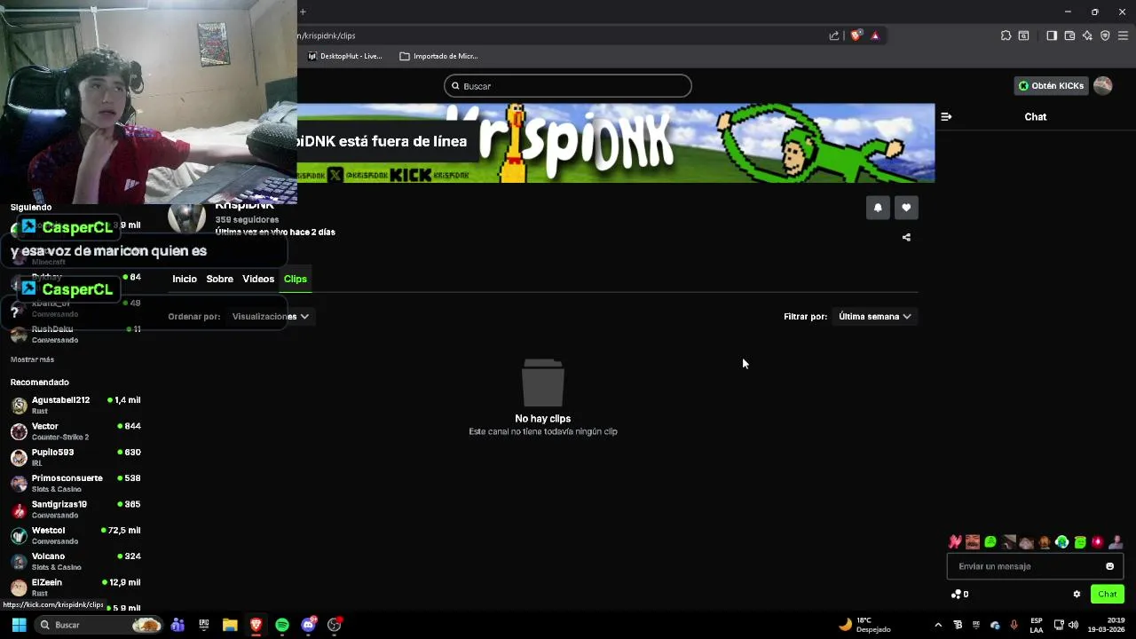
Task: Collapse the chat panel with the arrow icon
Action: (x=946, y=116)
